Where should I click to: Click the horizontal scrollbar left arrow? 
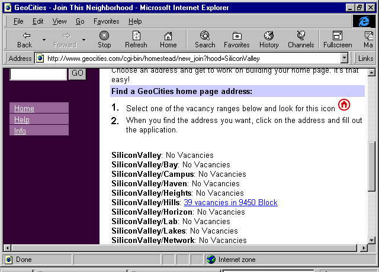point(8,248)
